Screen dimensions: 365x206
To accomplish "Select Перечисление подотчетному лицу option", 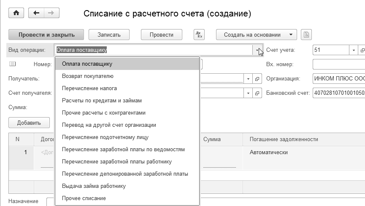I will coord(105,137).
